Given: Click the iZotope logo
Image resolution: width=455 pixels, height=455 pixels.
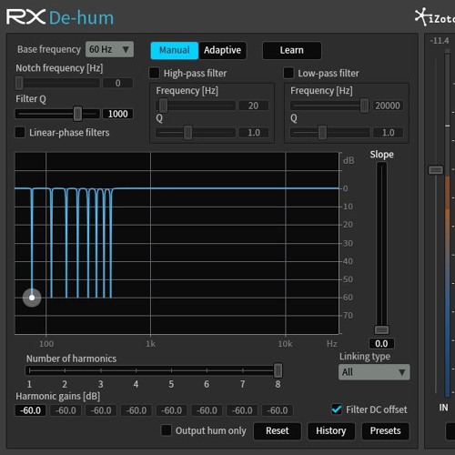Looking at the screenshot, I should pyautogui.click(x=435, y=17).
